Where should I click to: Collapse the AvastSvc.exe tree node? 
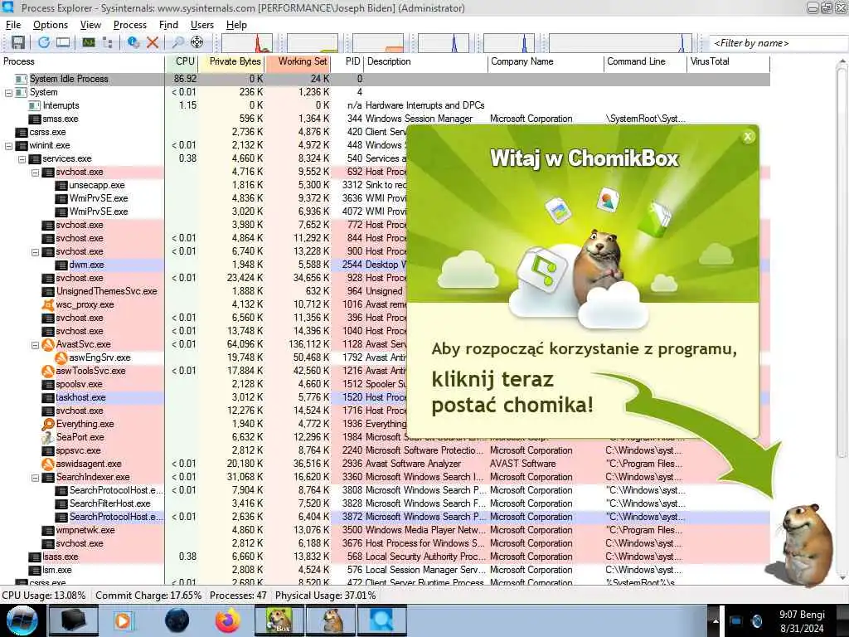pos(35,345)
